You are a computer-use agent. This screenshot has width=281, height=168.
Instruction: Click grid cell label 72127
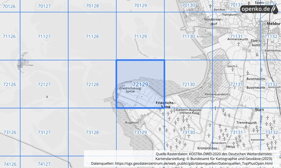pyautogui.click(x=44, y=84)
